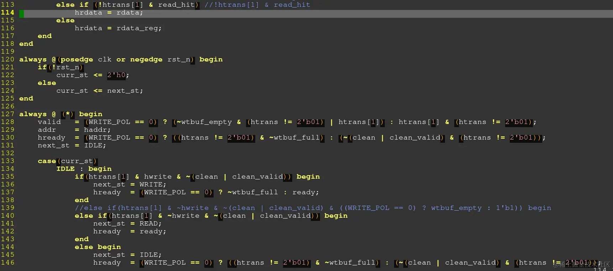
Task: Place cursor on 'hrdata = rdata;' statement
Action: click(109, 13)
